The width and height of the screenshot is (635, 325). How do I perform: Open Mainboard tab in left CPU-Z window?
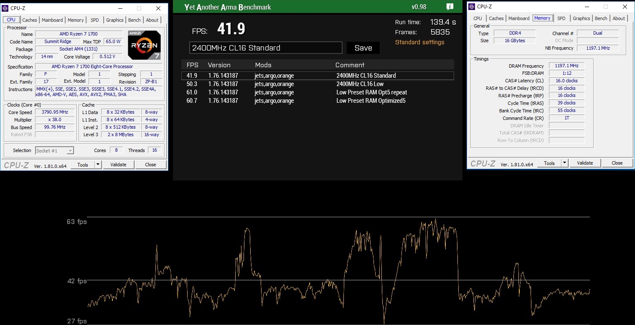click(52, 20)
